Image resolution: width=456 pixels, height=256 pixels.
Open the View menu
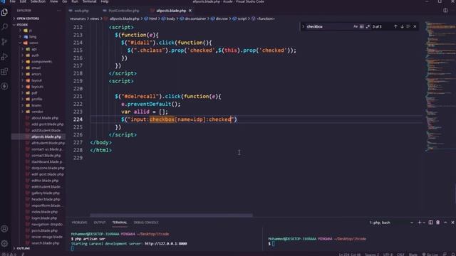pos(54,1)
